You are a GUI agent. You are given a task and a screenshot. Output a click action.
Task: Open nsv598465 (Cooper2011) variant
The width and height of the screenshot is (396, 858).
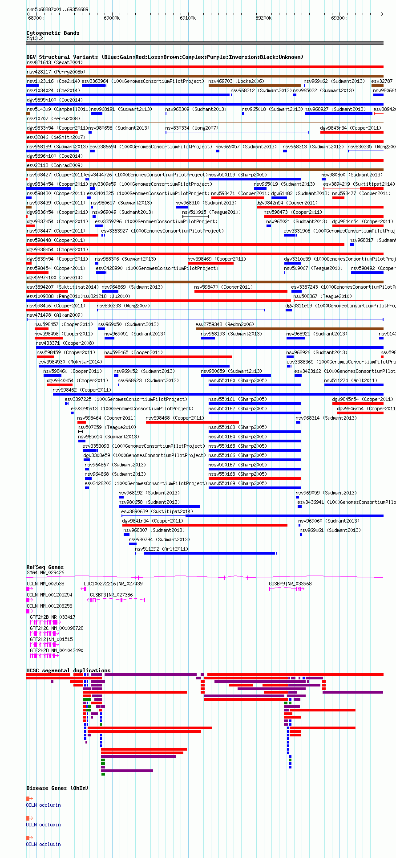(133, 352)
